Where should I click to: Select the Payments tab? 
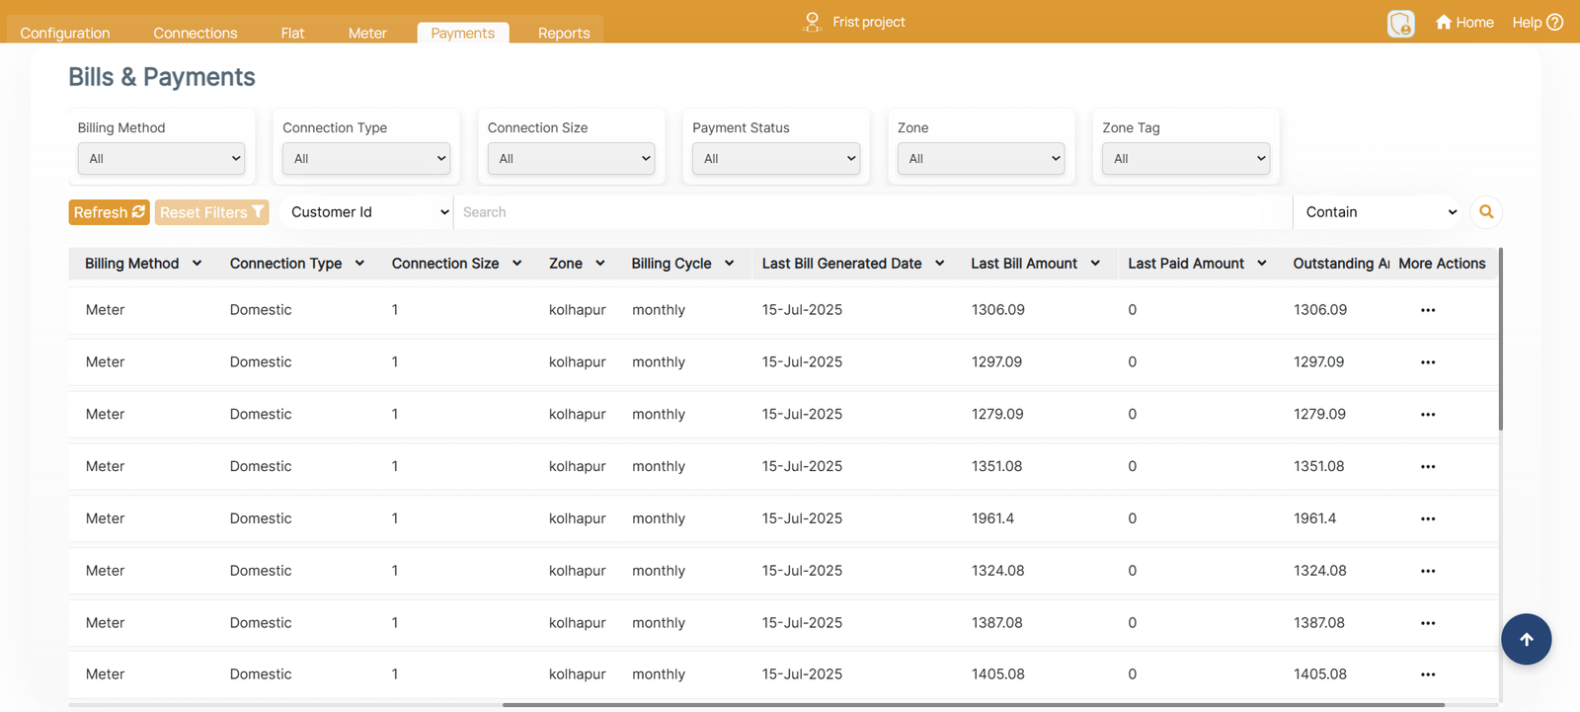(463, 33)
